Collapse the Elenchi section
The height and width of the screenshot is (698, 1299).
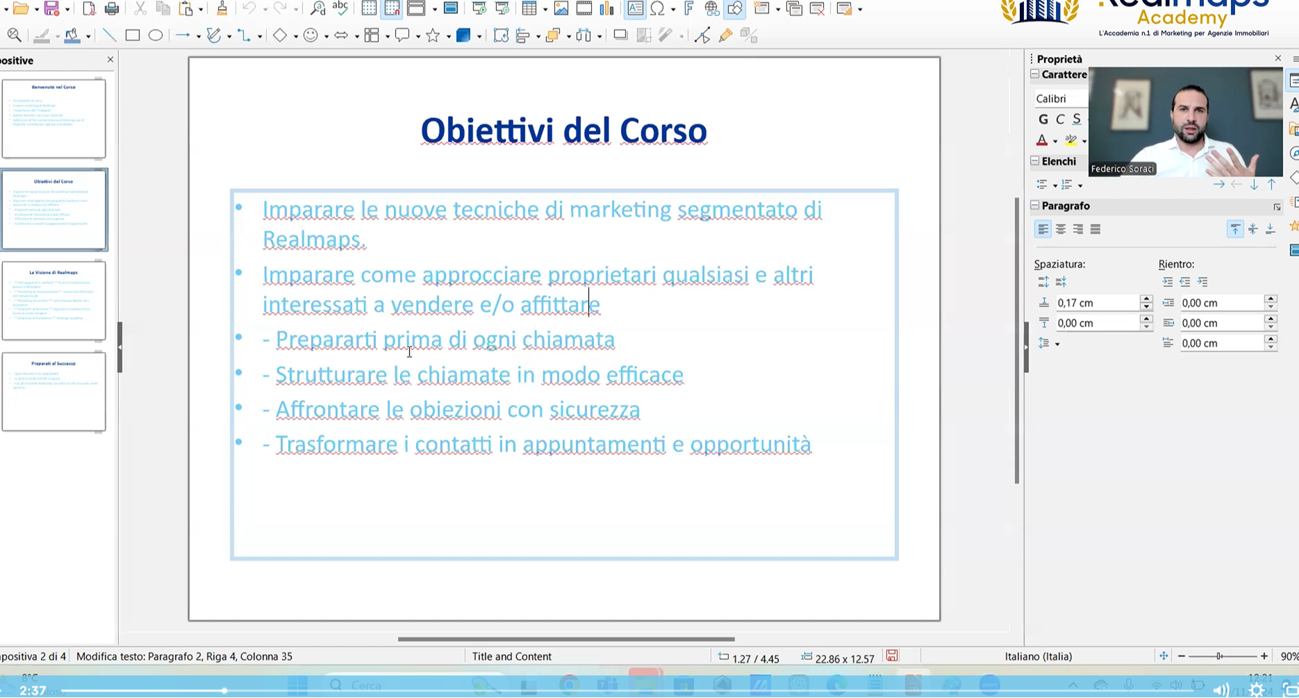click(x=1035, y=161)
